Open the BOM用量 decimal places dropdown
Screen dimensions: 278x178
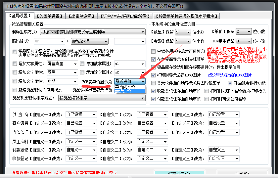[249, 41]
